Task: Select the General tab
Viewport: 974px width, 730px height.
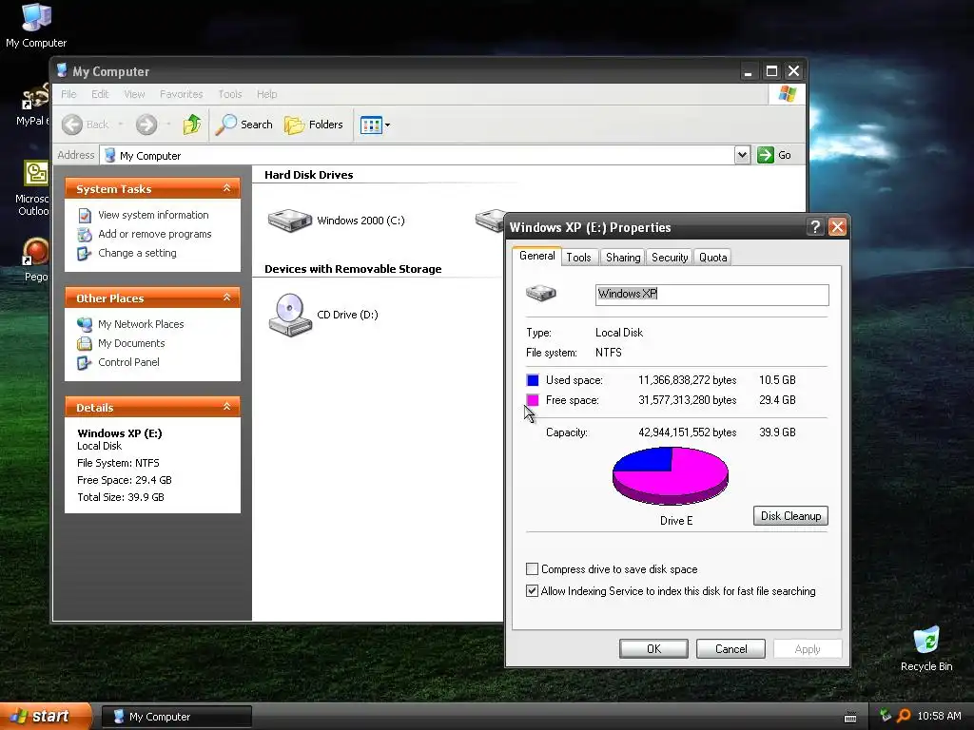Action: (x=537, y=256)
